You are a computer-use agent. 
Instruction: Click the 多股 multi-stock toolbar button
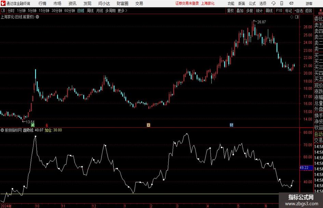tap(250, 11)
